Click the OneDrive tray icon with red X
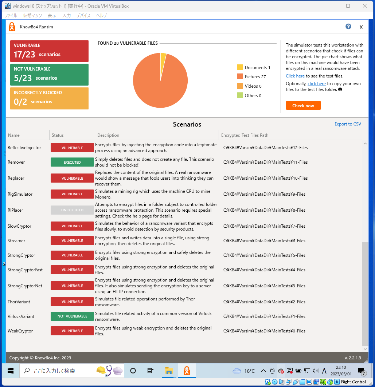Screen dimensions: 375x387 click(281, 371)
